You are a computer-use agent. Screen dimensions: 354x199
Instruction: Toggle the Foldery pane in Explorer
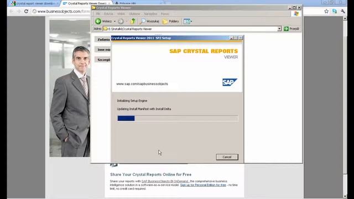click(171, 22)
